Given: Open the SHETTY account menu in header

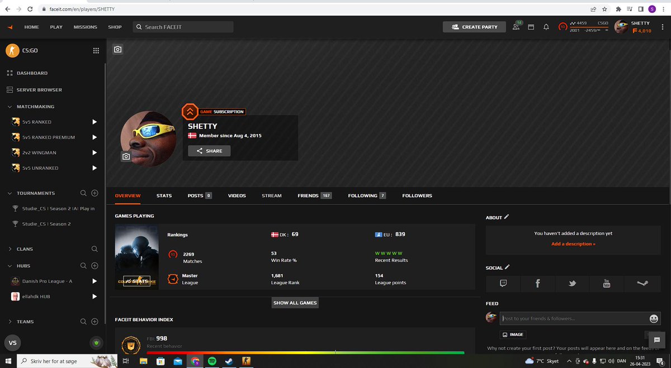Looking at the screenshot, I should pos(634,27).
